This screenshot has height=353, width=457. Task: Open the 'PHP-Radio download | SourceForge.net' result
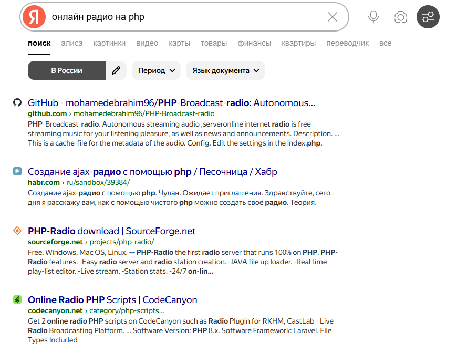click(111, 231)
